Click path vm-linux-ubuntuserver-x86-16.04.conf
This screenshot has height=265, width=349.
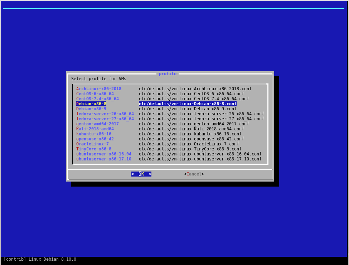point(200,154)
